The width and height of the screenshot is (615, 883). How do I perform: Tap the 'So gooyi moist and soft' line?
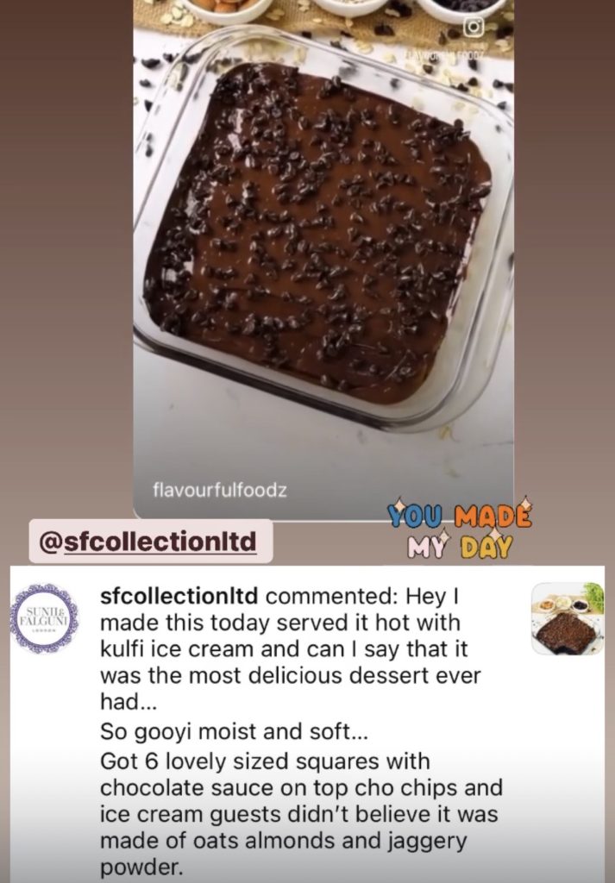(234, 731)
